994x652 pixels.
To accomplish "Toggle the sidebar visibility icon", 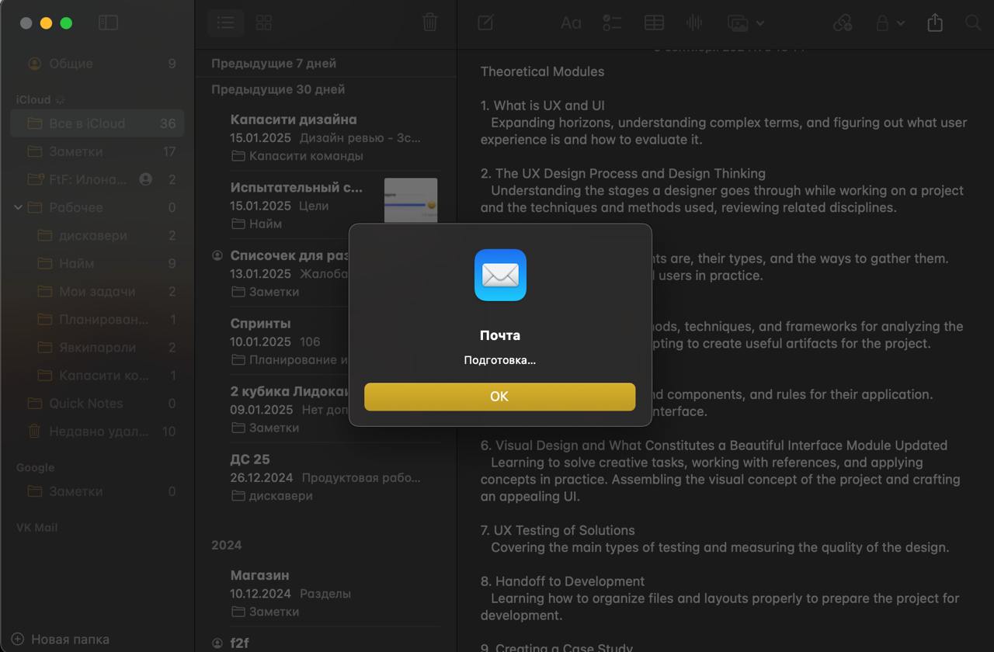I will pyautogui.click(x=108, y=23).
